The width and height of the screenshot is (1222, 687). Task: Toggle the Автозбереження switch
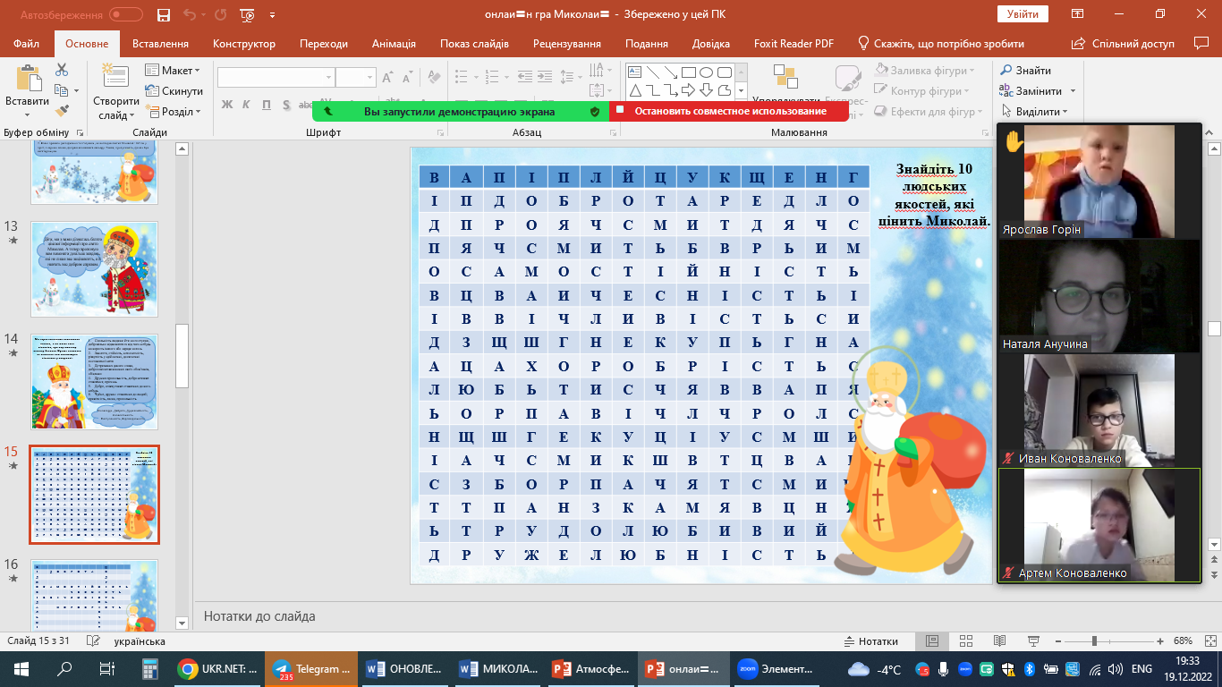[125, 15]
